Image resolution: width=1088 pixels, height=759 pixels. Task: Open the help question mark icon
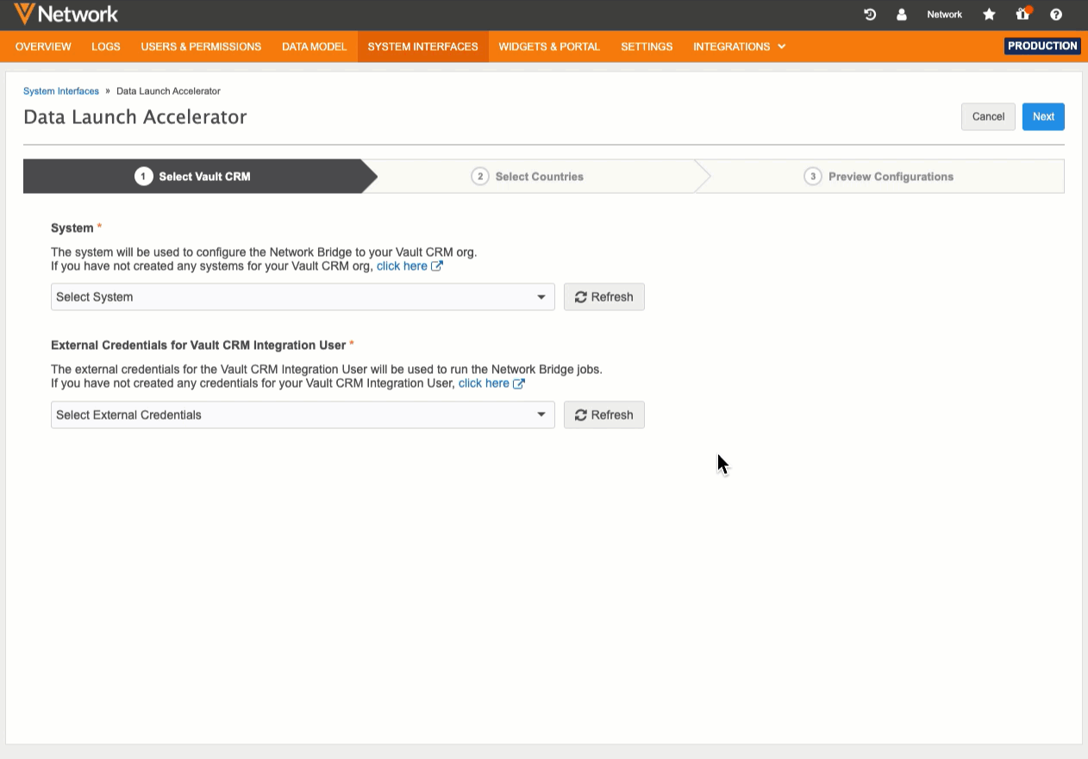1056,15
